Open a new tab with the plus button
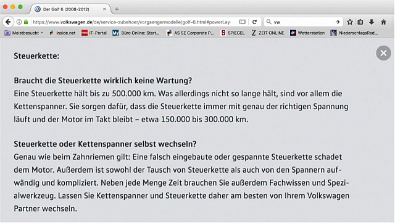The width and height of the screenshot is (395, 224). click(117, 9)
